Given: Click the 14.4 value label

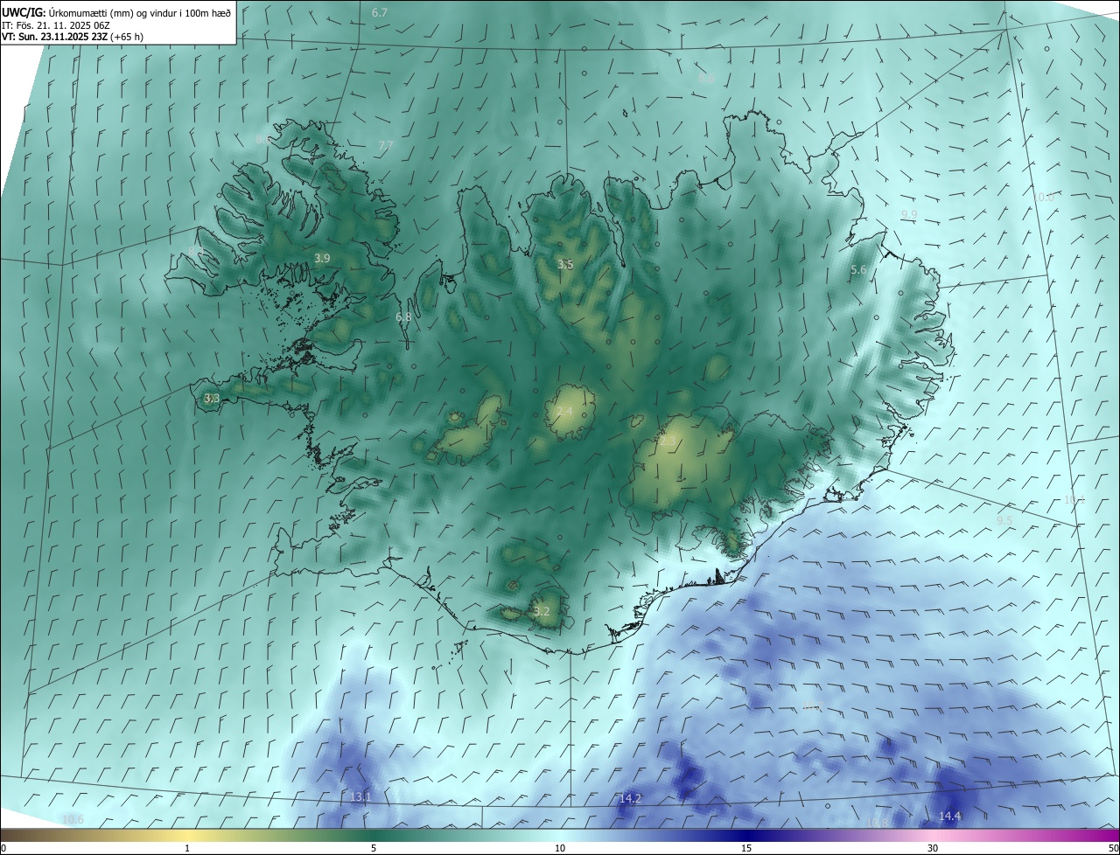Looking at the screenshot, I should [949, 817].
